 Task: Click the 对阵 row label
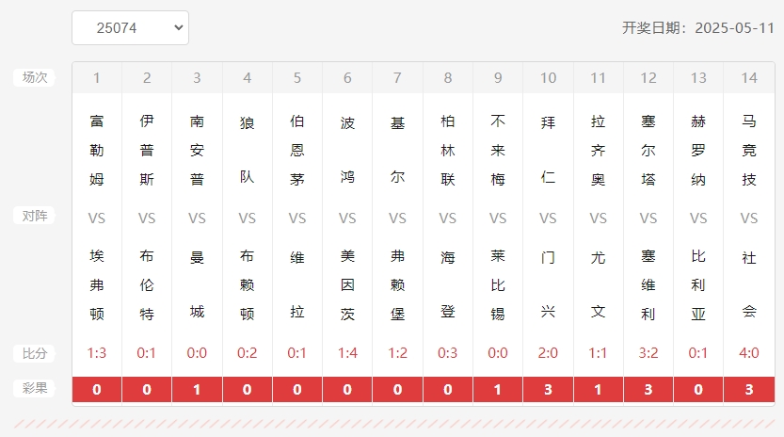(35, 216)
